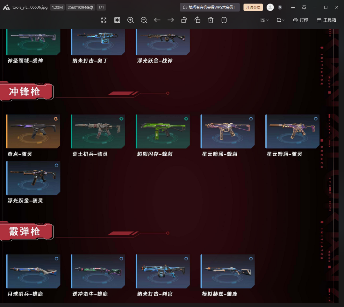Click the 霰弹枪 section header
Image resolution: width=344 pixels, height=307 pixels.
click(x=26, y=231)
